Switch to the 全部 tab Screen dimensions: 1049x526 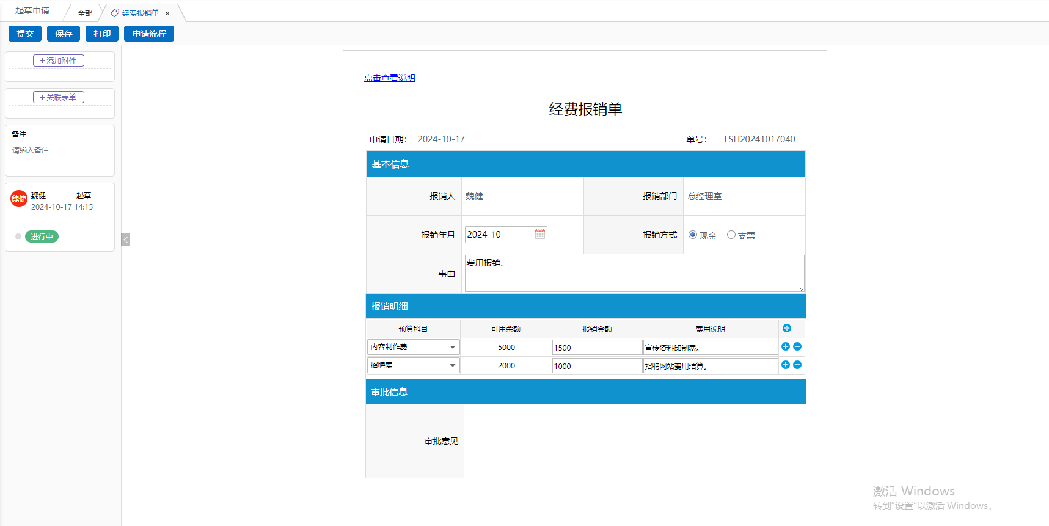click(x=85, y=13)
